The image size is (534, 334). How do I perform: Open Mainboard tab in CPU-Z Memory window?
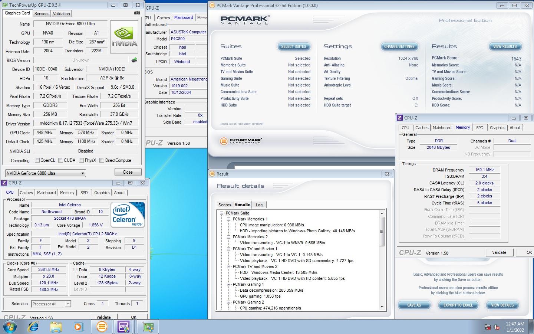click(442, 128)
